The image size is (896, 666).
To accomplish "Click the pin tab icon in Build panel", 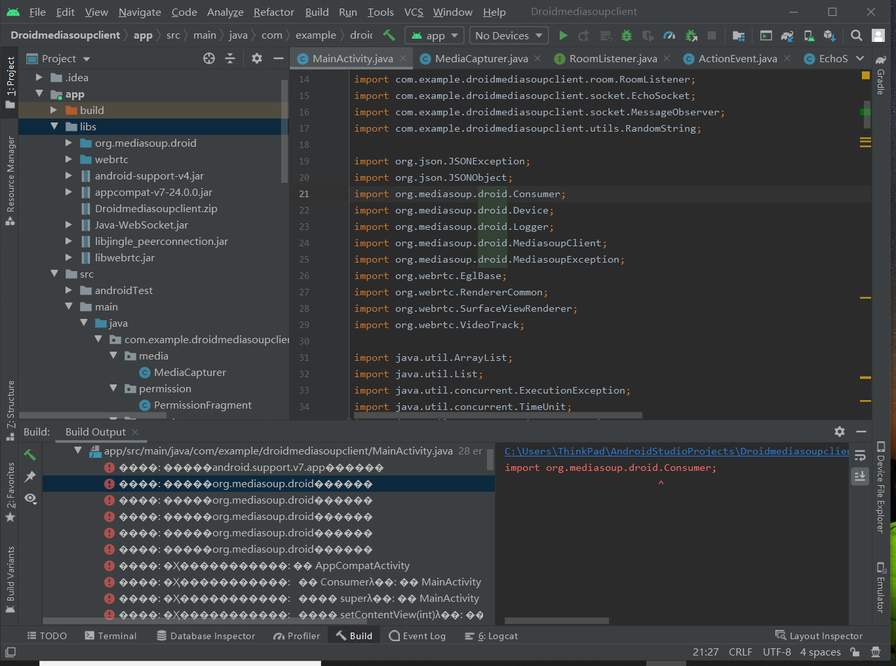I will (x=30, y=477).
